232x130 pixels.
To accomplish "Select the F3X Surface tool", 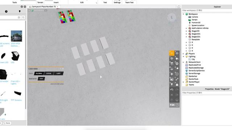I will (172, 64).
